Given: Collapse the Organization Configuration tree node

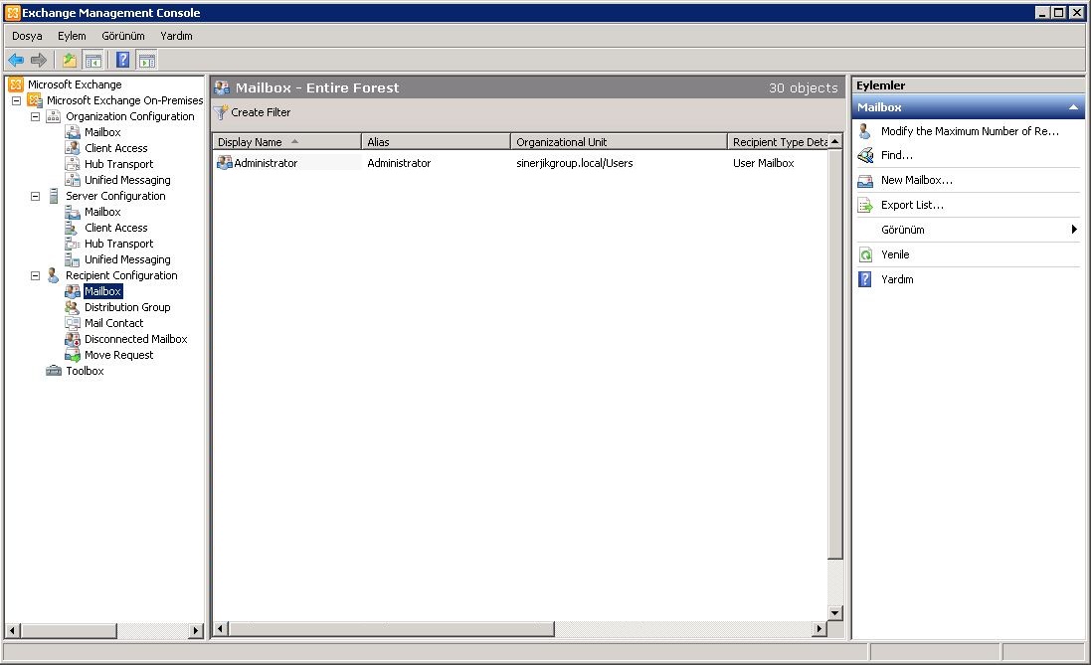Looking at the screenshot, I should pos(35,117).
